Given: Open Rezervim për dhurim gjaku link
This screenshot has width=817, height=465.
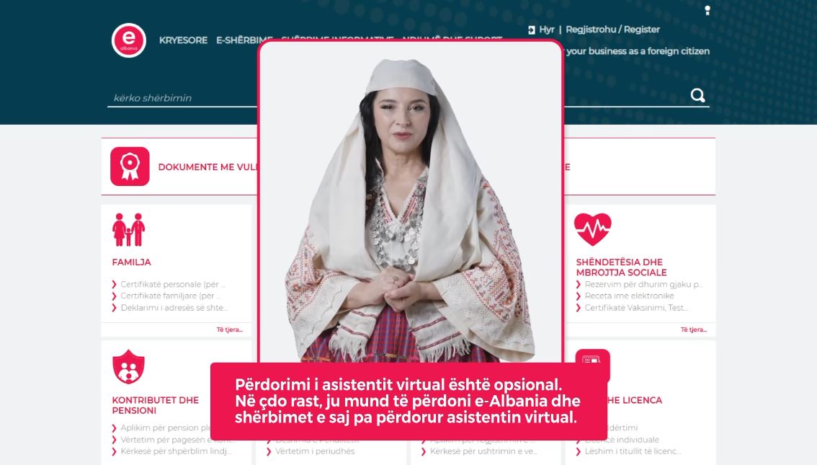Looking at the screenshot, I should [643, 284].
